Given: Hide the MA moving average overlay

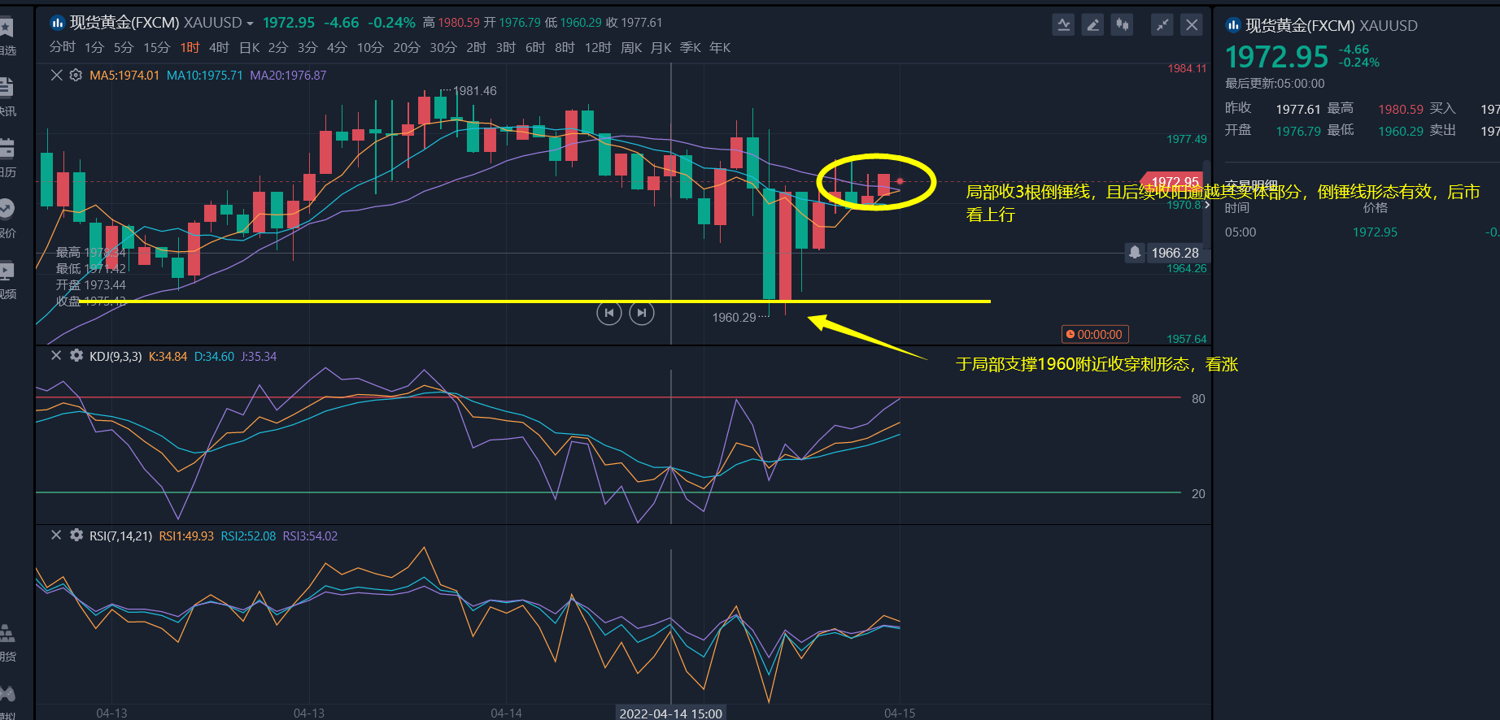Looking at the screenshot, I should [x=56, y=76].
